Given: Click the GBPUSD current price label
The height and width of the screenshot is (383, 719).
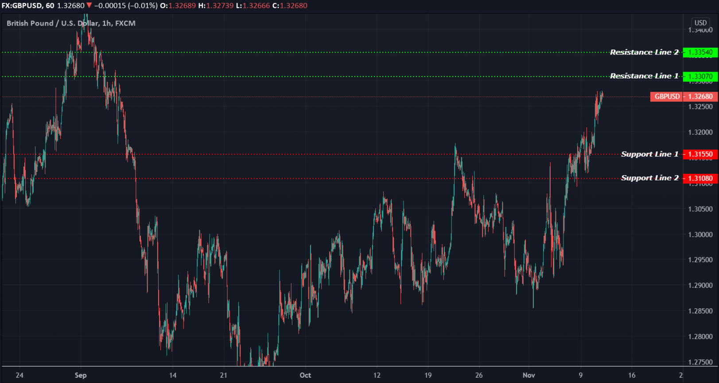Looking at the screenshot, I should [x=667, y=96].
